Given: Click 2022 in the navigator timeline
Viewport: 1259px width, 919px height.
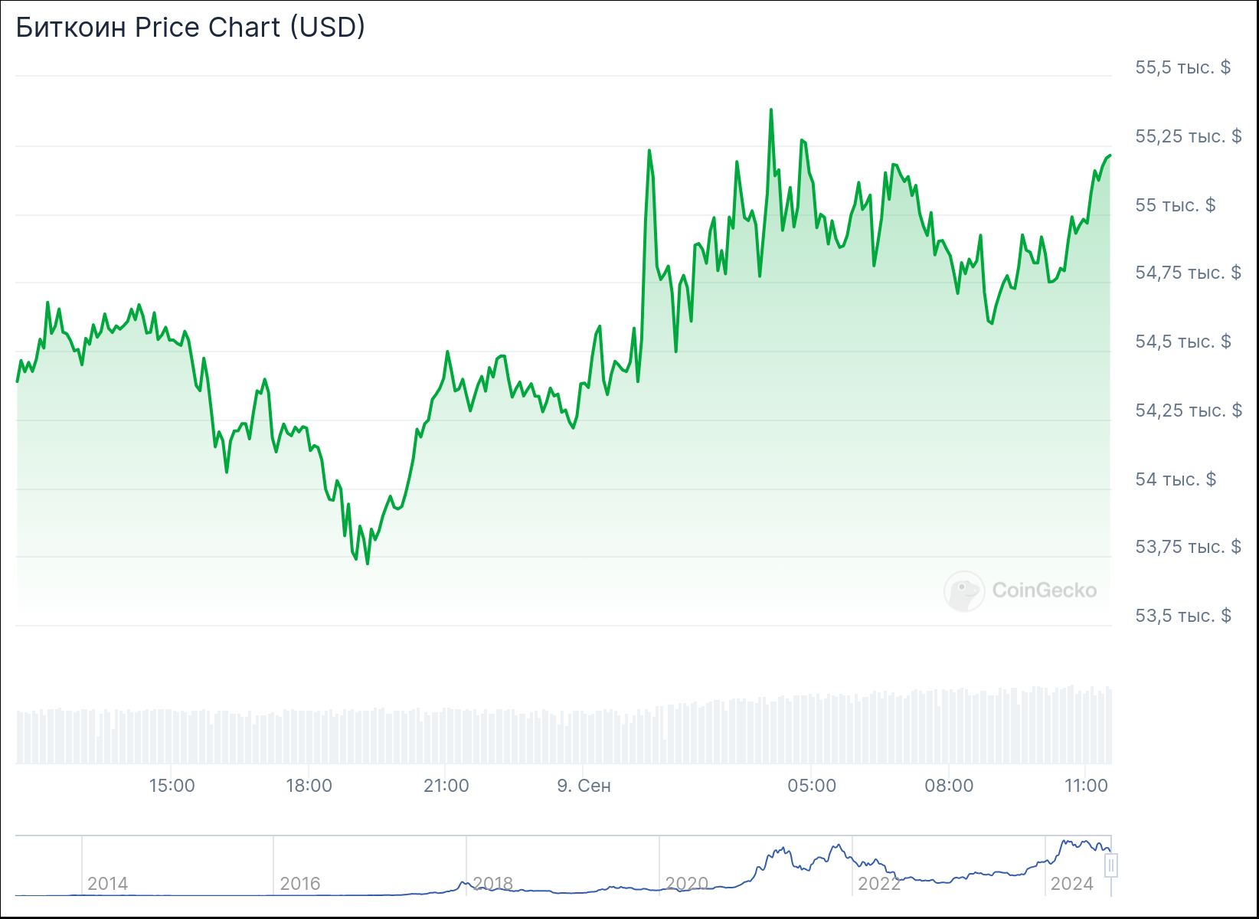Looking at the screenshot, I should [879, 884].
